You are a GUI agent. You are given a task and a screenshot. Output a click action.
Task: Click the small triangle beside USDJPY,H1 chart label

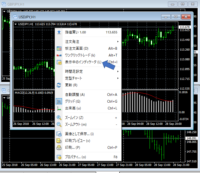15,24
